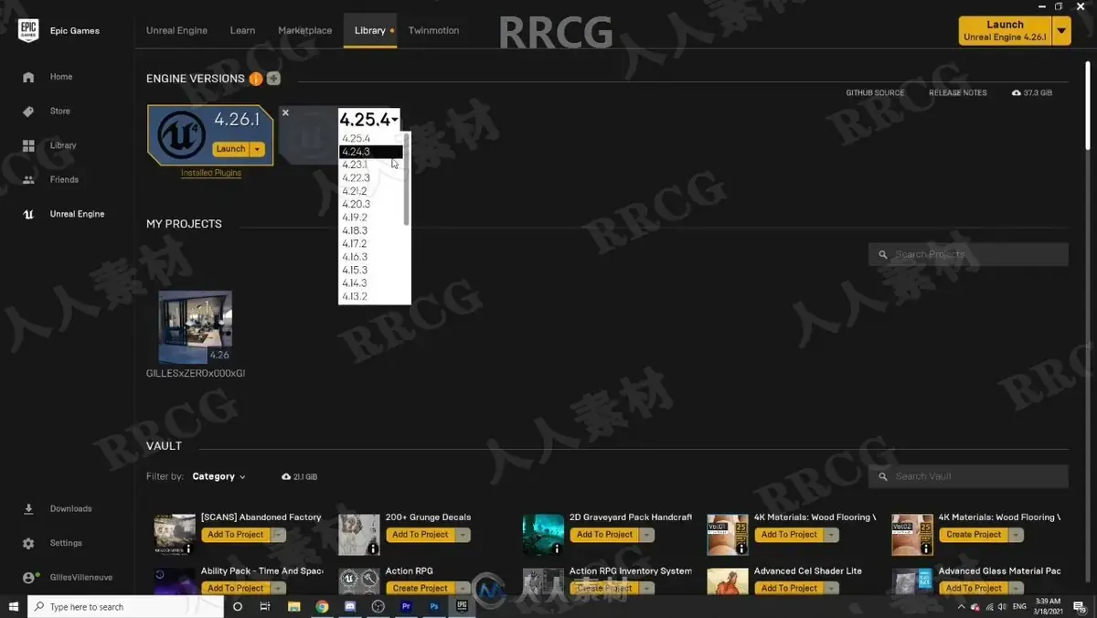
Task: Select version 4.13.2 in the list
Action: 371,297
